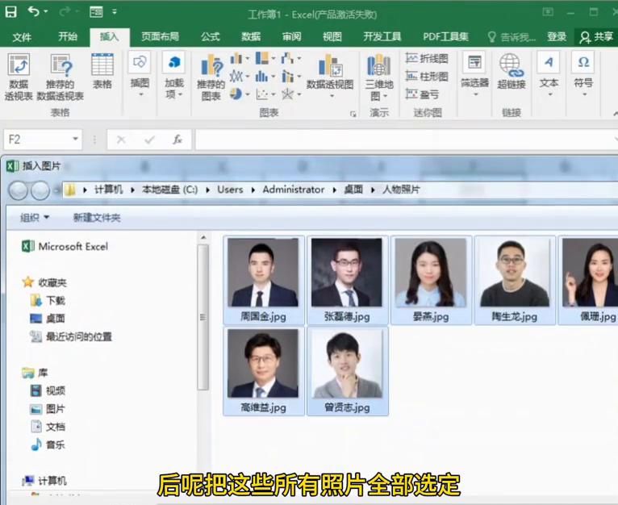Select Desktop (桌面) in navigation pane
The image size is (618, 505).
pos(48,319)
